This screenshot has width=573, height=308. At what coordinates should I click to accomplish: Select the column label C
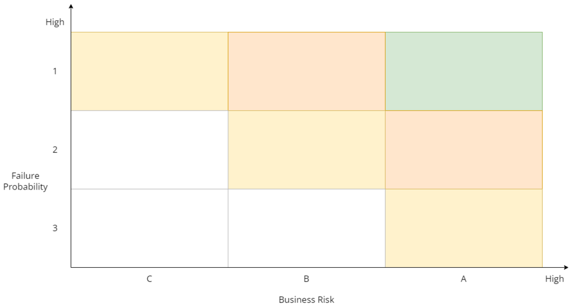149,279
